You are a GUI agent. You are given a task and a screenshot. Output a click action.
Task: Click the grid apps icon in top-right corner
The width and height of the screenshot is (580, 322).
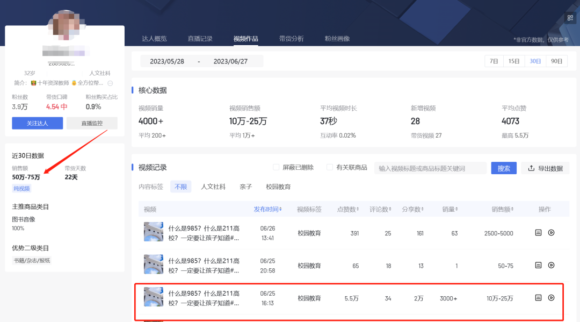(570, 18)
